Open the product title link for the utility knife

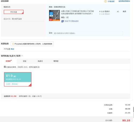tap(77, 12)
